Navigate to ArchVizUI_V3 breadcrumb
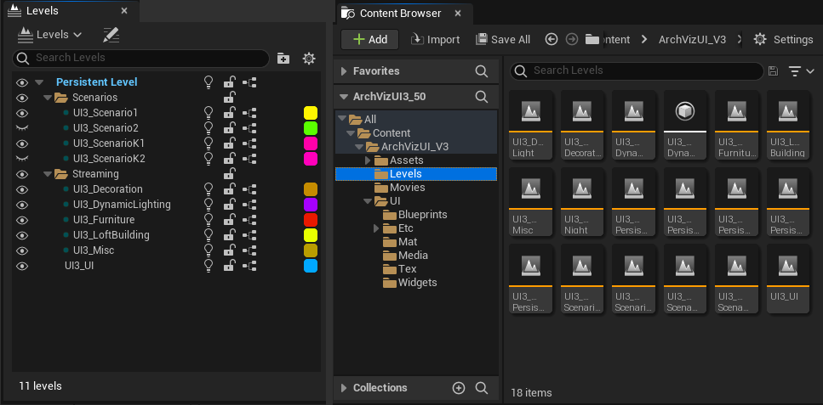The image size is (823, 405). [x=692, y=39]
